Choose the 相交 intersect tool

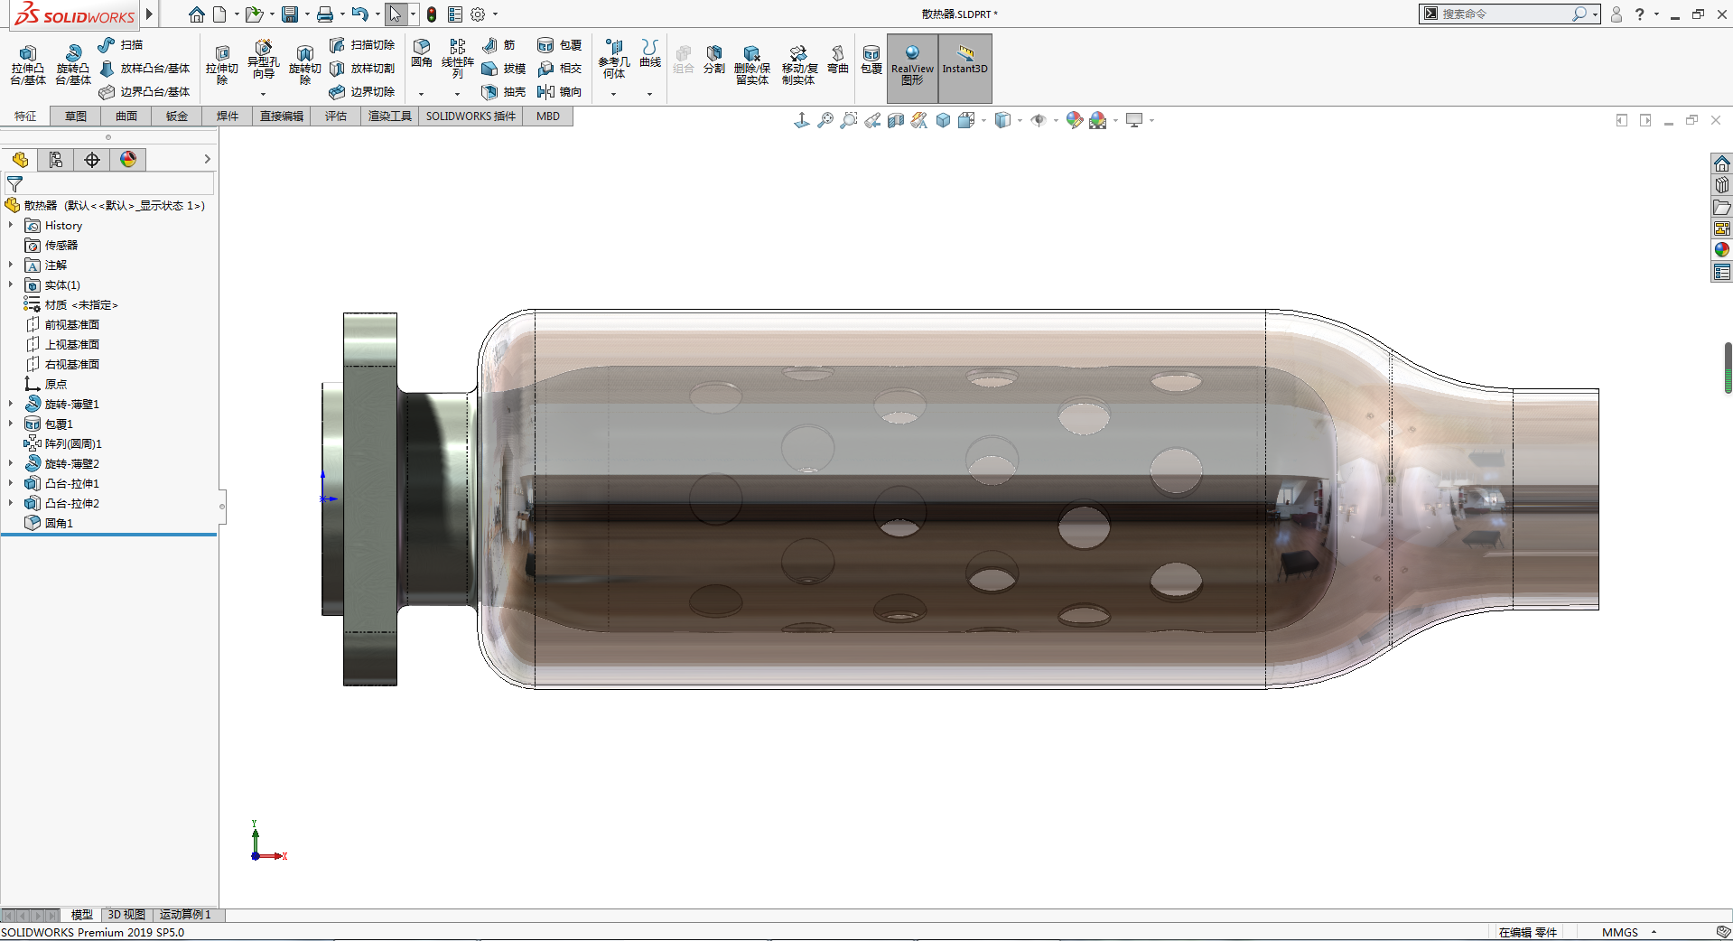pos(559,68)
